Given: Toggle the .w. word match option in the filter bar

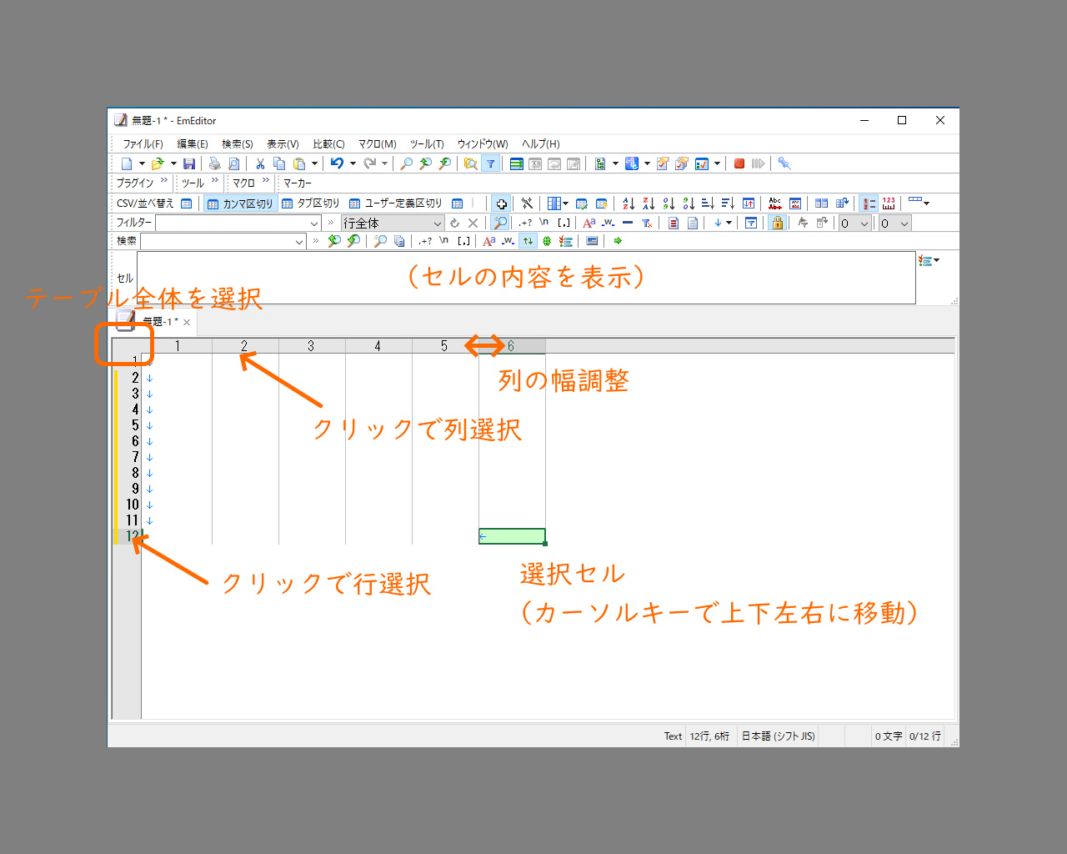Looking at the screenshot, I should click(608, 223).
